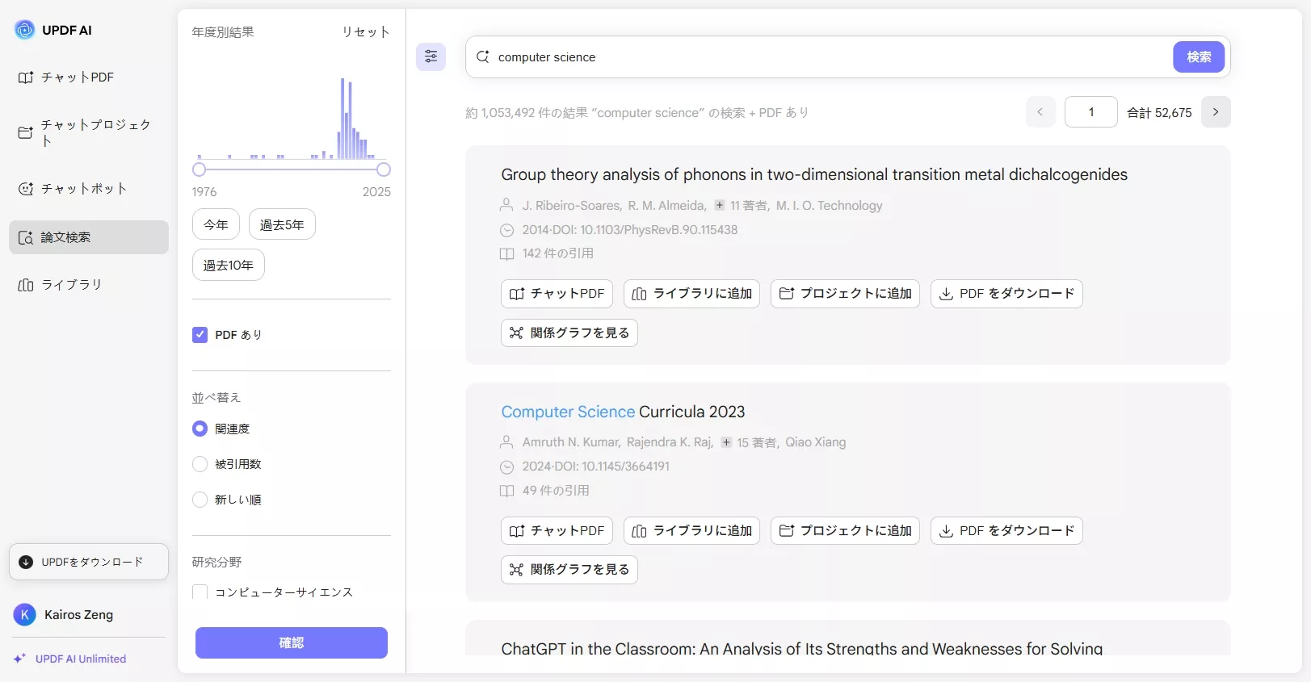This screenshot has height=682, width=1311.
Task: Open Computer Science Curricula 2023 paper title
Action: (623, 412)
